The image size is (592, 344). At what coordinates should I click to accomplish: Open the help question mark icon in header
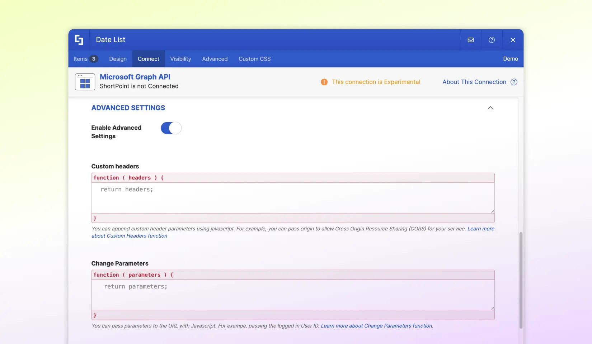click(x=492, y=40)
